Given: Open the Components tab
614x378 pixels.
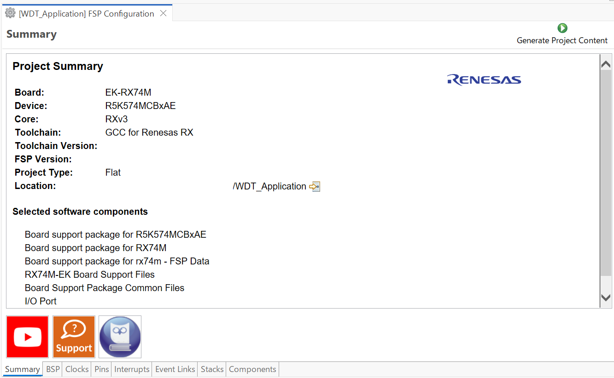Looking at the screenshot, I should (252, 369).
